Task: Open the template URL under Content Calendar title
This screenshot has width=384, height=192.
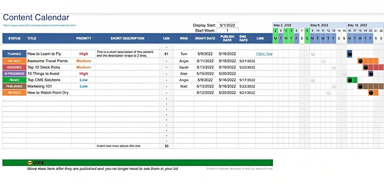Action: coord(39,25)
